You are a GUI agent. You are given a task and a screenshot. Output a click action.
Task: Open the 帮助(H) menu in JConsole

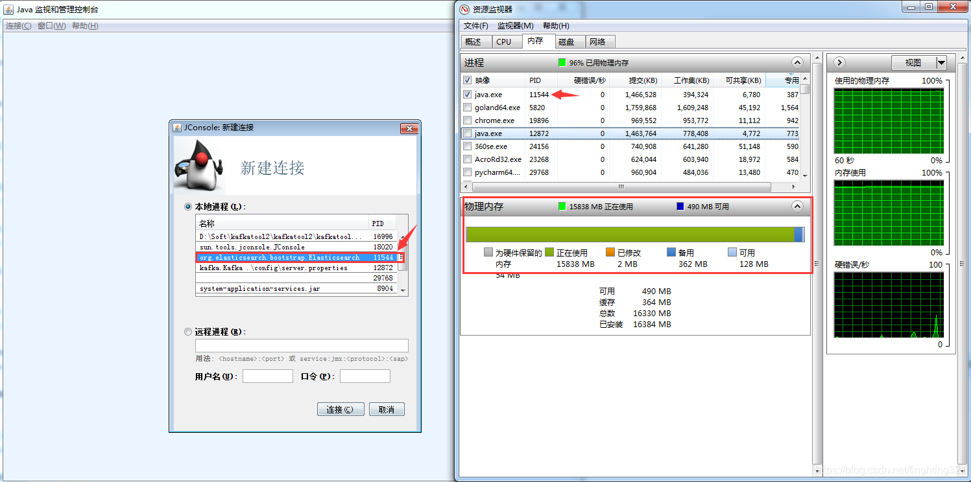85,26
